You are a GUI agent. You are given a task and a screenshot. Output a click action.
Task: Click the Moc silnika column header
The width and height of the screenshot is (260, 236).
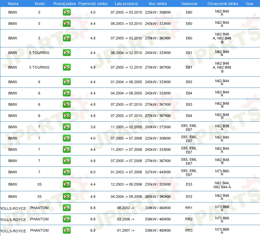coord(158,4)
